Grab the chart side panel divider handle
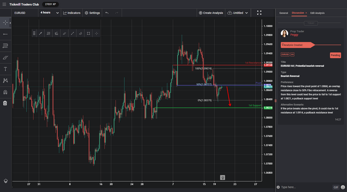This screenshot has height=192, width=347. [276, 101]
